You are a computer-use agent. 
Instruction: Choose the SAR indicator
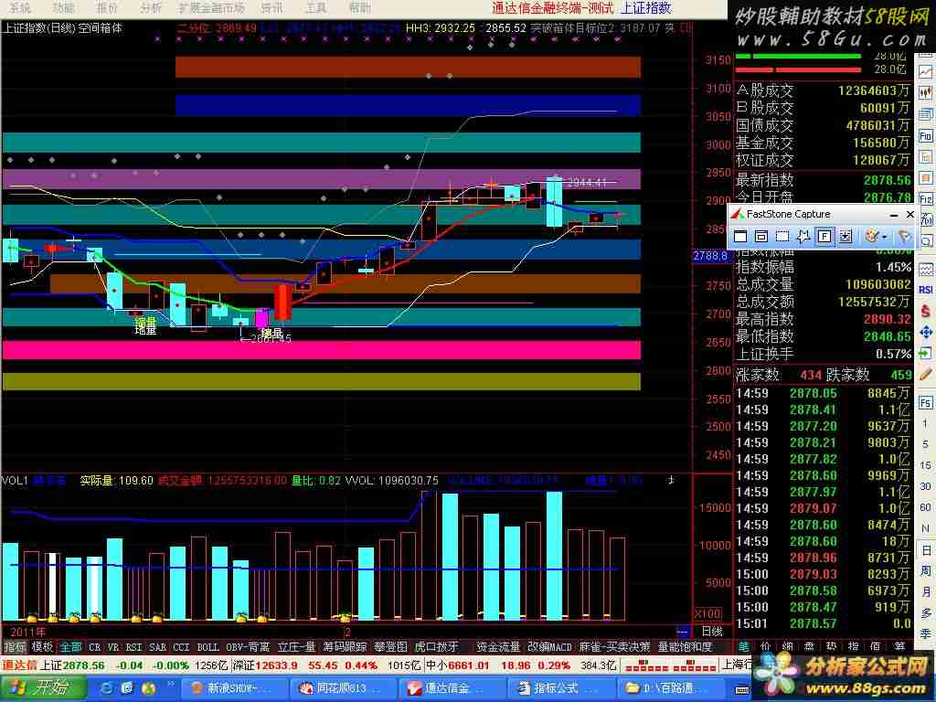[157, 646]
